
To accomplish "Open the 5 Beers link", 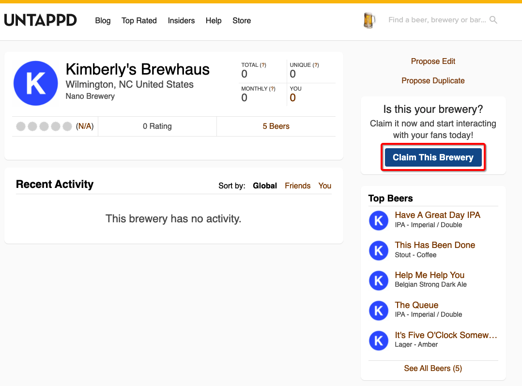I will (x=276, y=126).
